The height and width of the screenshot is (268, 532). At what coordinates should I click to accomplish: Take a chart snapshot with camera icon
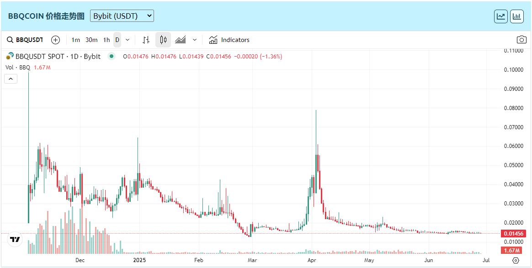[521, 40]
